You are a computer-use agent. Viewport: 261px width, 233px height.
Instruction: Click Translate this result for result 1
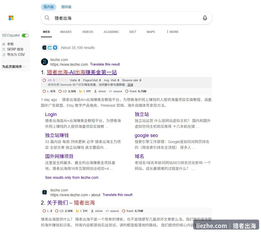click(x=105, y=64)
